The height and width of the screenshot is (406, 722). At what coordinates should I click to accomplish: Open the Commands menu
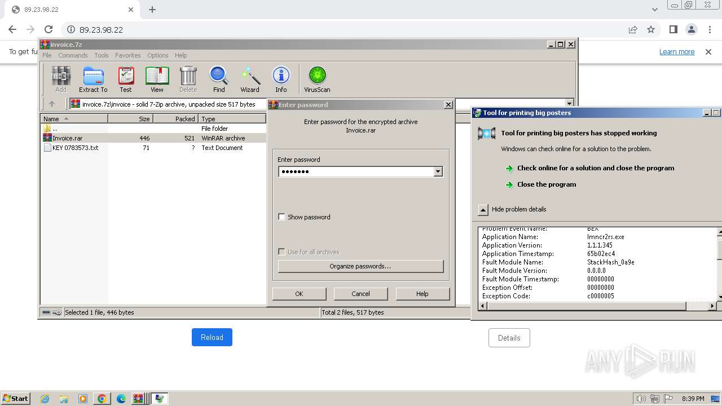pos(73,55)
